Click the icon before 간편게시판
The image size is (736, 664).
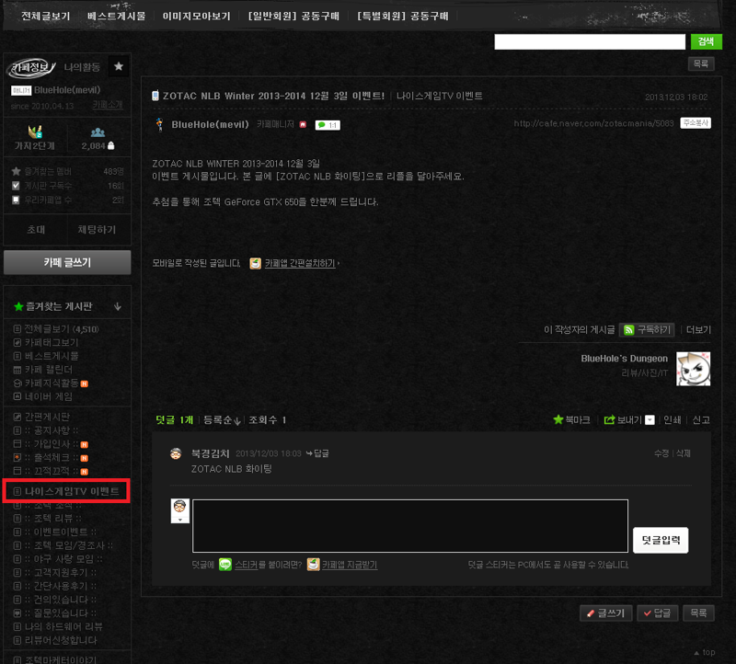pyautogui.click(x=17, y=417)
